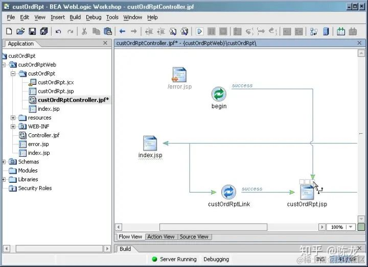Click the flow view scroll-down arrow

pos(361,219)
